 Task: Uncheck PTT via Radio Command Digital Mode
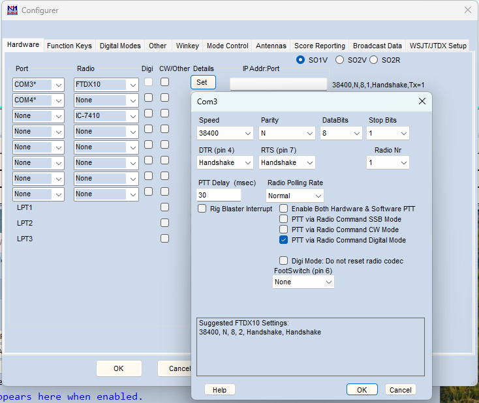(284, 240)
